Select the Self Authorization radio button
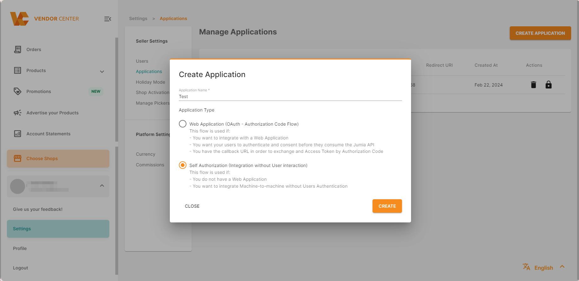 [x=183, y=165]
